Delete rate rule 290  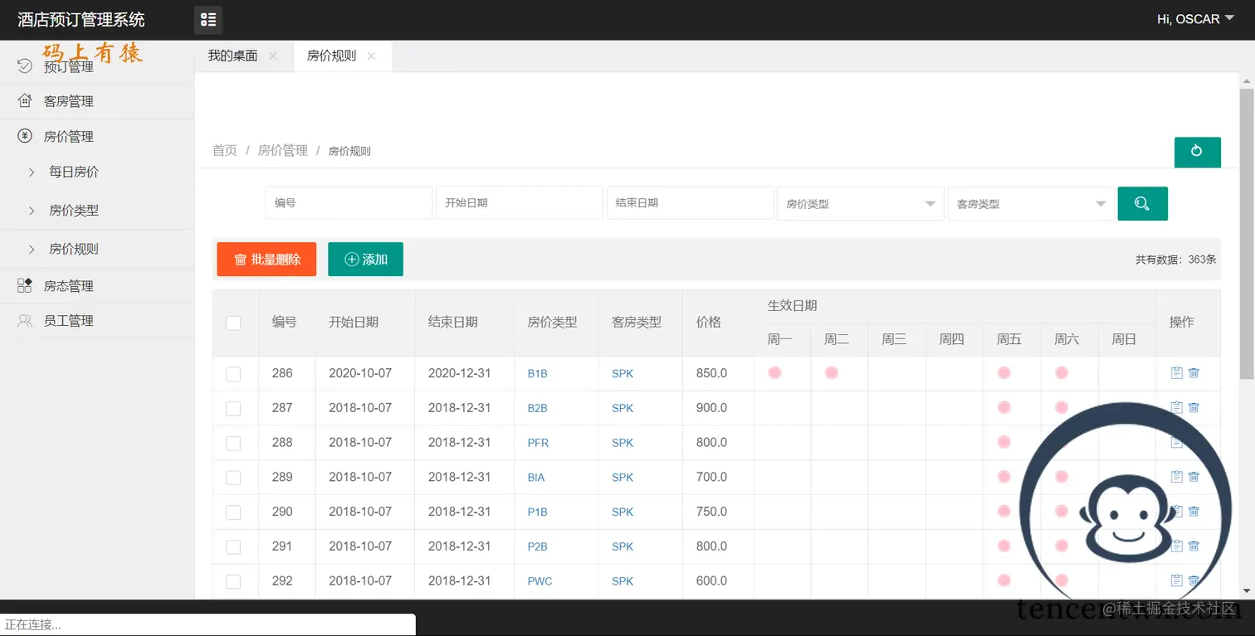(1194, 512)
